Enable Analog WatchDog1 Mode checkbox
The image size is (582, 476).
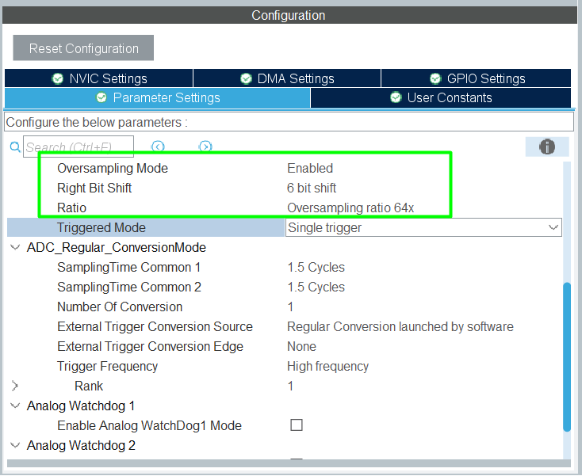tap(297, 425)
